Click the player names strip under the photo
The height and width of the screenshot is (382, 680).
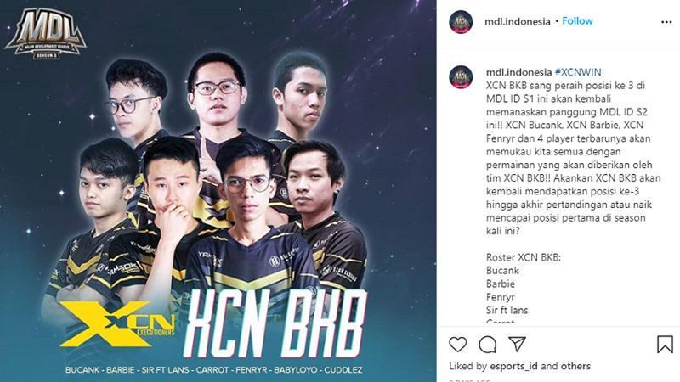(x=214, y=370)
